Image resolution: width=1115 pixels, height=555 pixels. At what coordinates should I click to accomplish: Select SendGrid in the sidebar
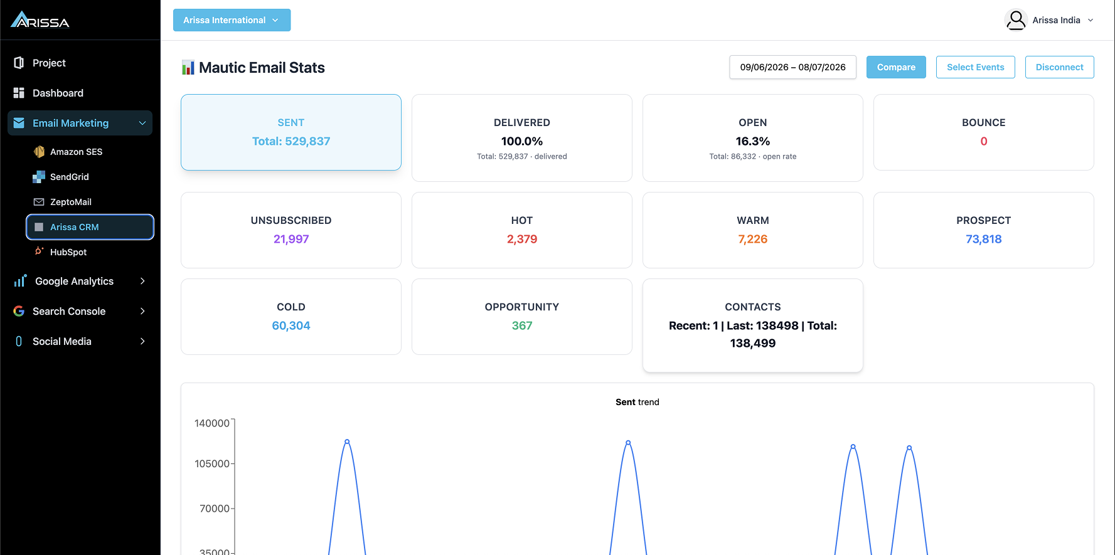pyautogui.click(x=90, y=177)
